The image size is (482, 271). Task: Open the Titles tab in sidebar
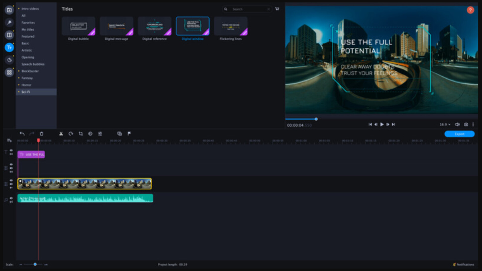[x=9, y=47]
